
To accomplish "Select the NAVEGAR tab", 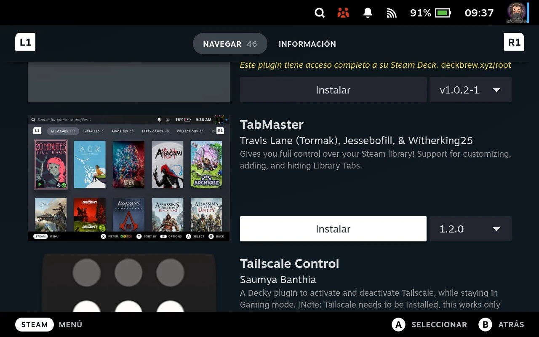I will coord(230,44).
